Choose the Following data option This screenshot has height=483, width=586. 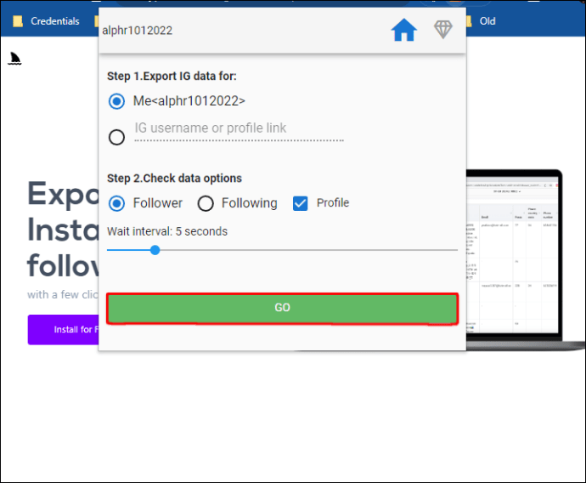(206, 203)
